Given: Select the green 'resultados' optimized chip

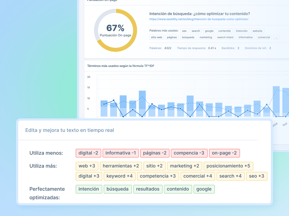Looking at the screenshot, I should click(148, 189).
